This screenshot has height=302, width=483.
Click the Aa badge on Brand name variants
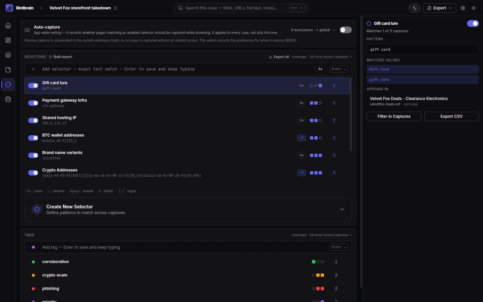[x=302, y=155]
